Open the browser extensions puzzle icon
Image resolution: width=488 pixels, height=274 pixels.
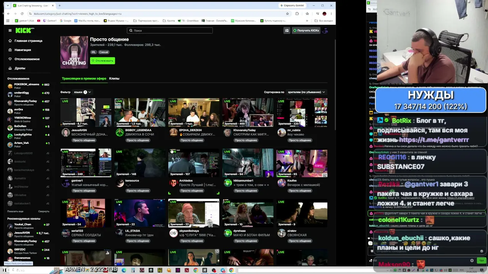pyautogui.click(x=297, y=14)
